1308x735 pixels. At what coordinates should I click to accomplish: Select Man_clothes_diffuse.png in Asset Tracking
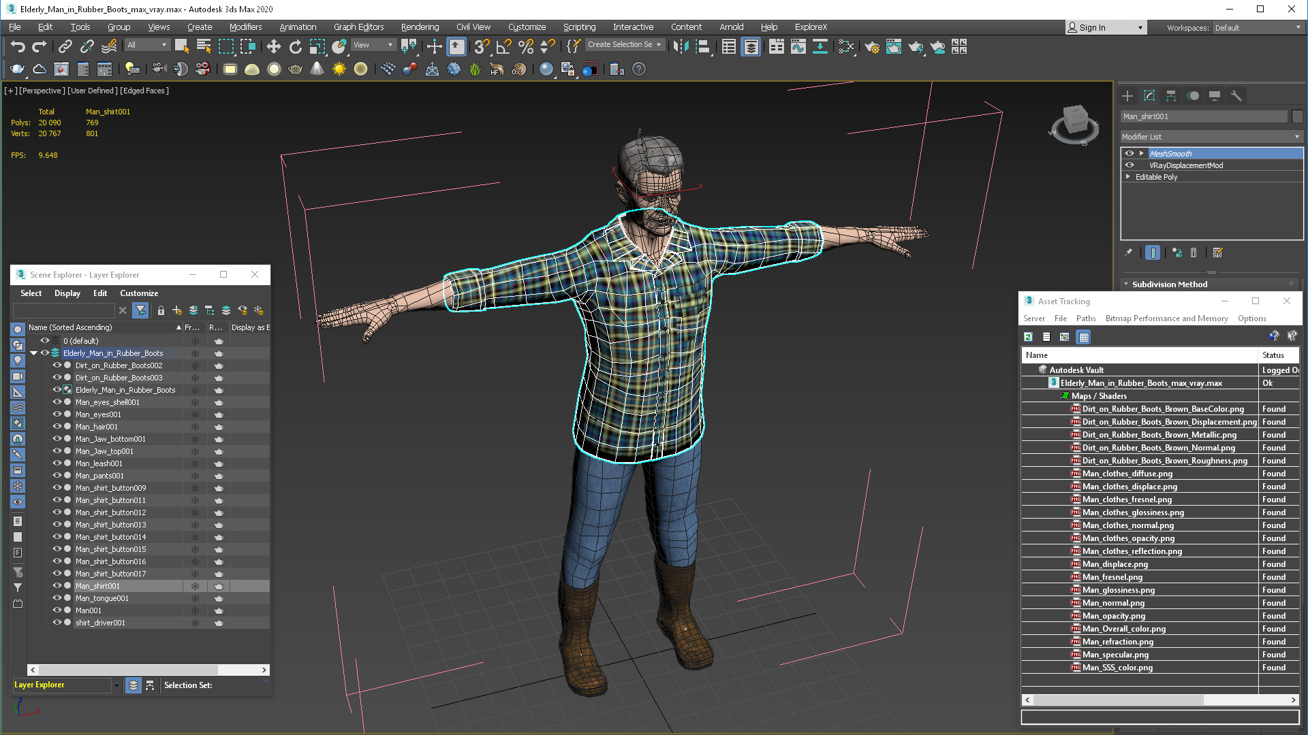(1127, 474)
